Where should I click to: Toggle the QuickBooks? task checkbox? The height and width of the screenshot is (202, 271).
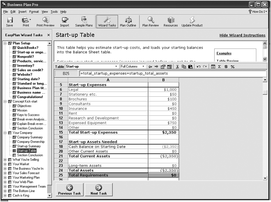[x=15, y=48]
